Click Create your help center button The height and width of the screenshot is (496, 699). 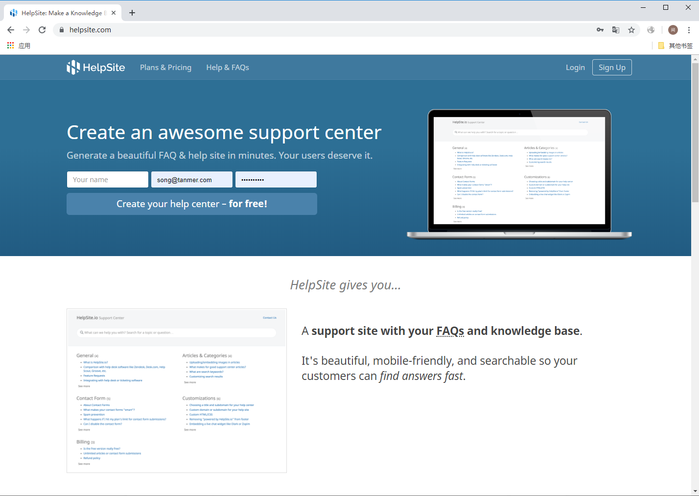(192, 204)
